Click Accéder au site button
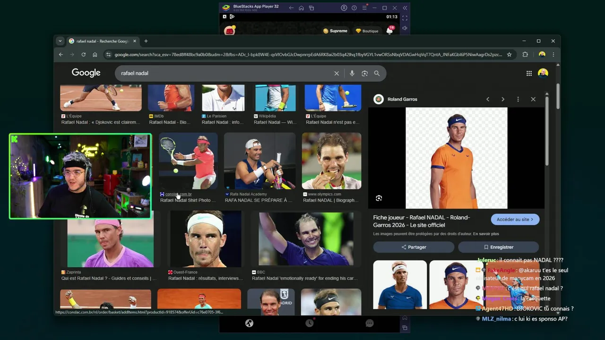 click(x=515, y=219)
